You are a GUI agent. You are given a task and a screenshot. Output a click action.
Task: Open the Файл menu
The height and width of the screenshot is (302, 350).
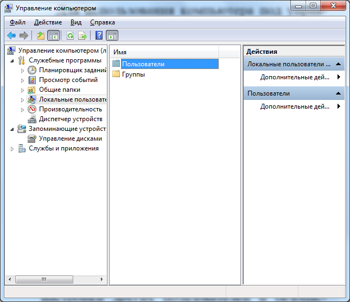(x=17, y=22)
